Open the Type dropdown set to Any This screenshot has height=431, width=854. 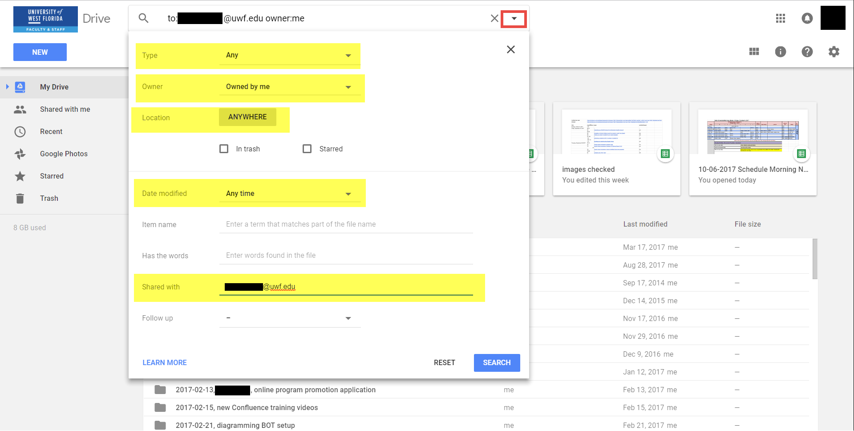[x=290, y=55]
